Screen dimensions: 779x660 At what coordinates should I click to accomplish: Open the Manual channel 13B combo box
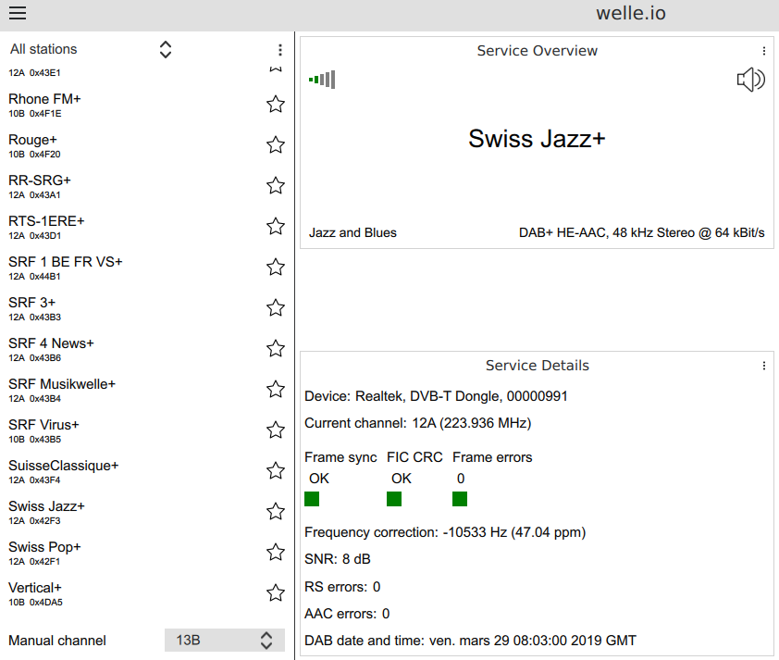[225, 641]
